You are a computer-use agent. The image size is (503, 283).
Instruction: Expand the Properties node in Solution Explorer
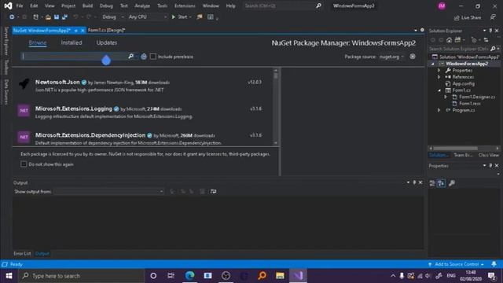pyautogui.click(x=439, y=70)
